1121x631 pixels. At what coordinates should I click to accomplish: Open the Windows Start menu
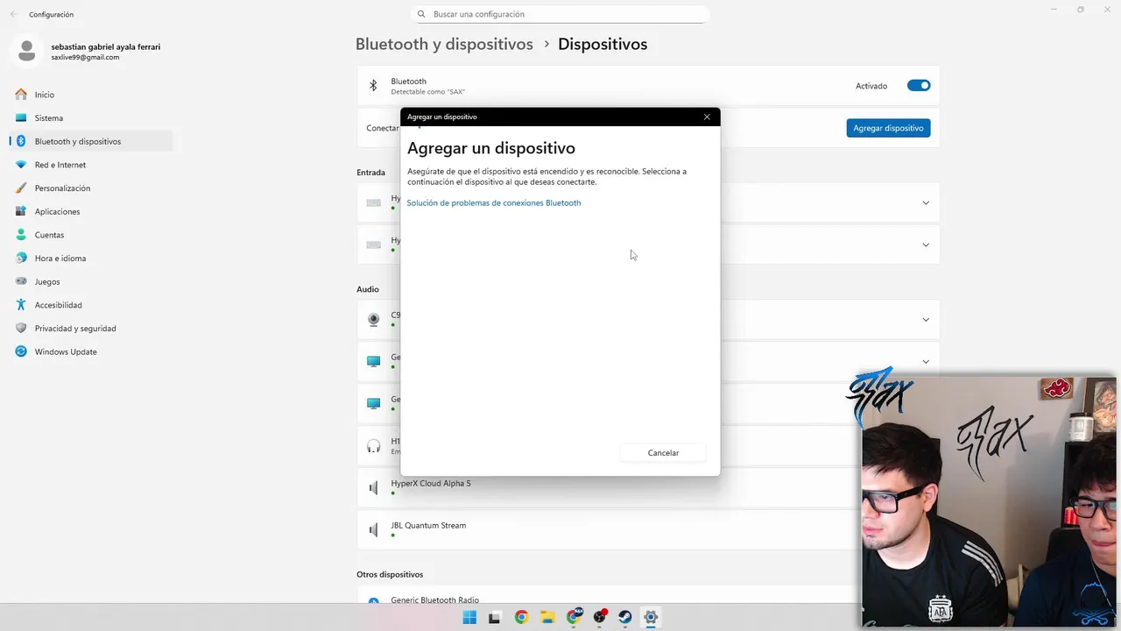(x=469, y=617)
